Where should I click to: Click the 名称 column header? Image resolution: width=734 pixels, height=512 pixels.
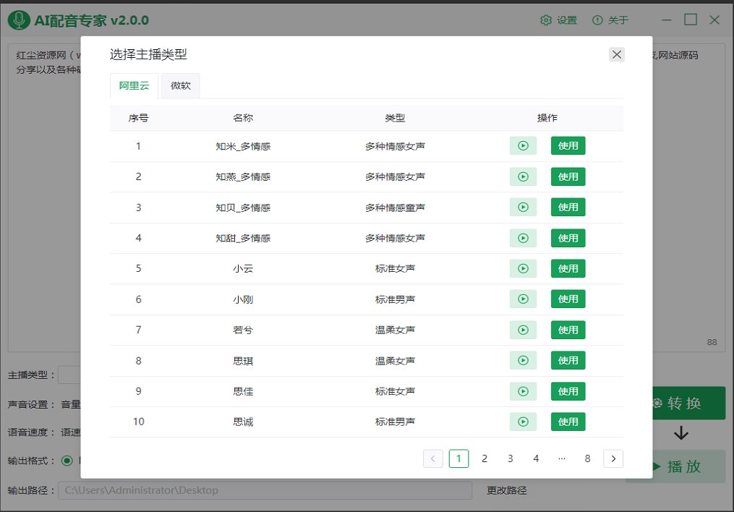(243, 118)
